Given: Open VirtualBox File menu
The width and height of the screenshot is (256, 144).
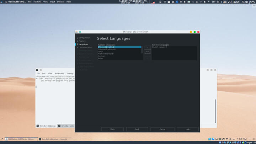Looking at the screenshot, I should tap(30, 2).
